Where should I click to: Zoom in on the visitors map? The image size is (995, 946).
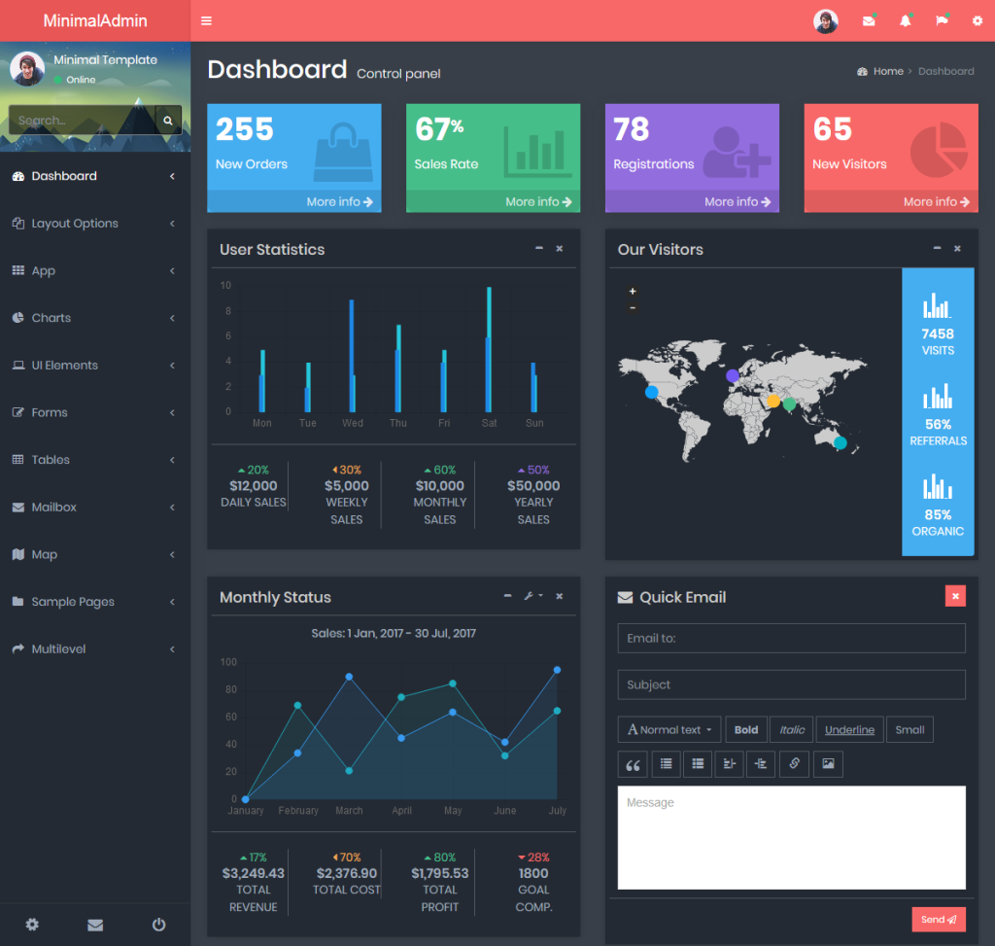click(x=632, y=291)
